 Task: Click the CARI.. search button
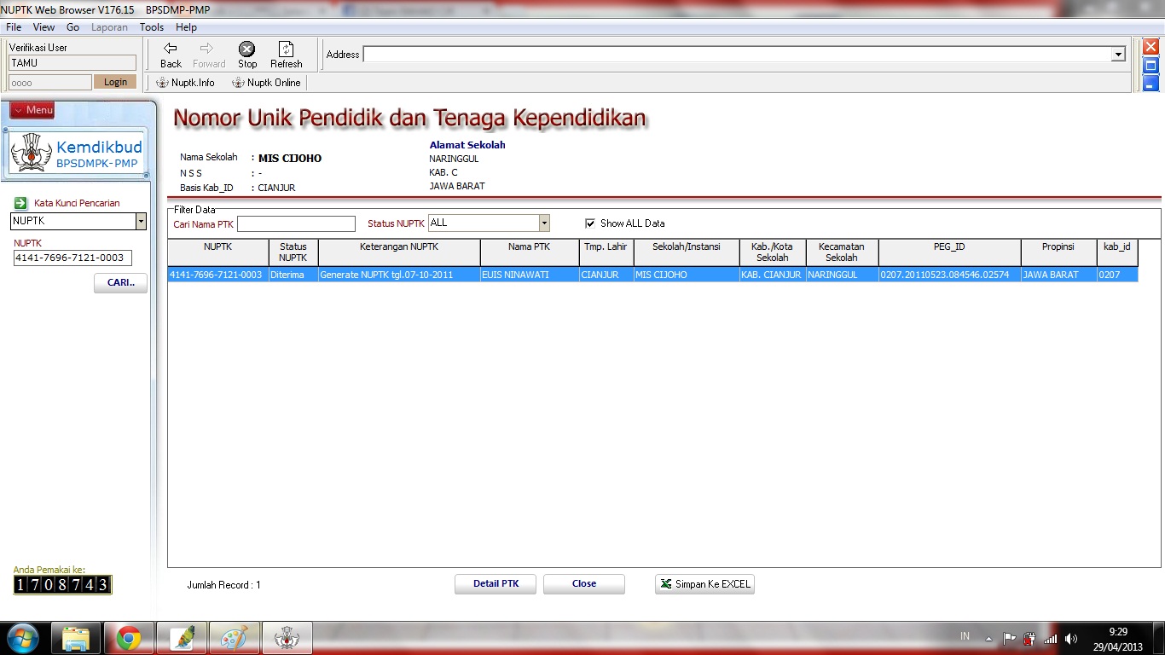(120, 283)
